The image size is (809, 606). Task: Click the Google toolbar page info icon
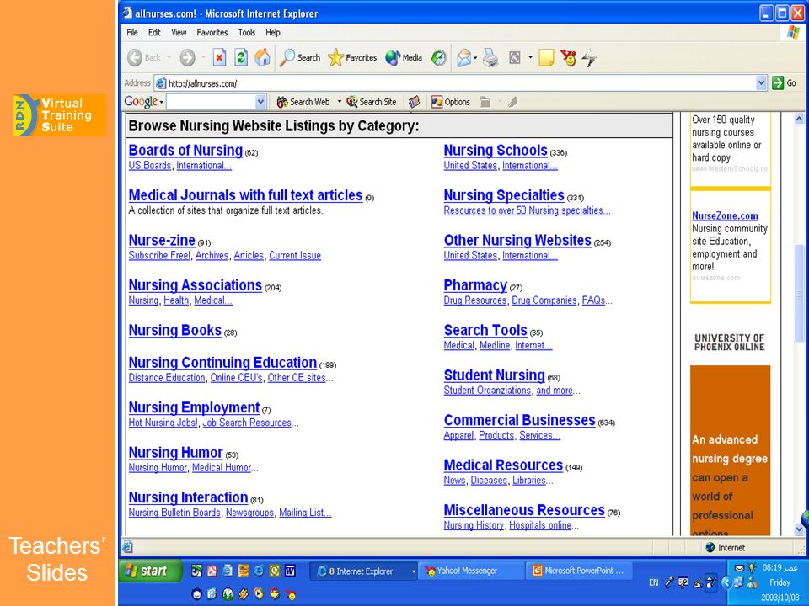coord(415,102)
